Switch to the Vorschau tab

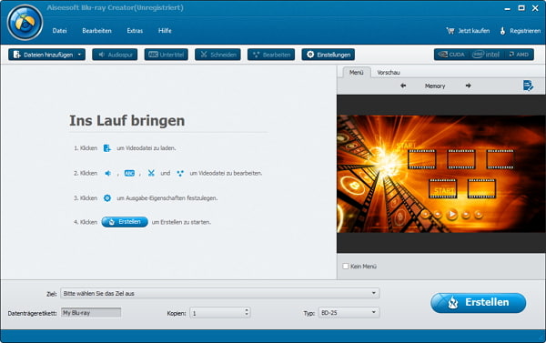(389, 73)
